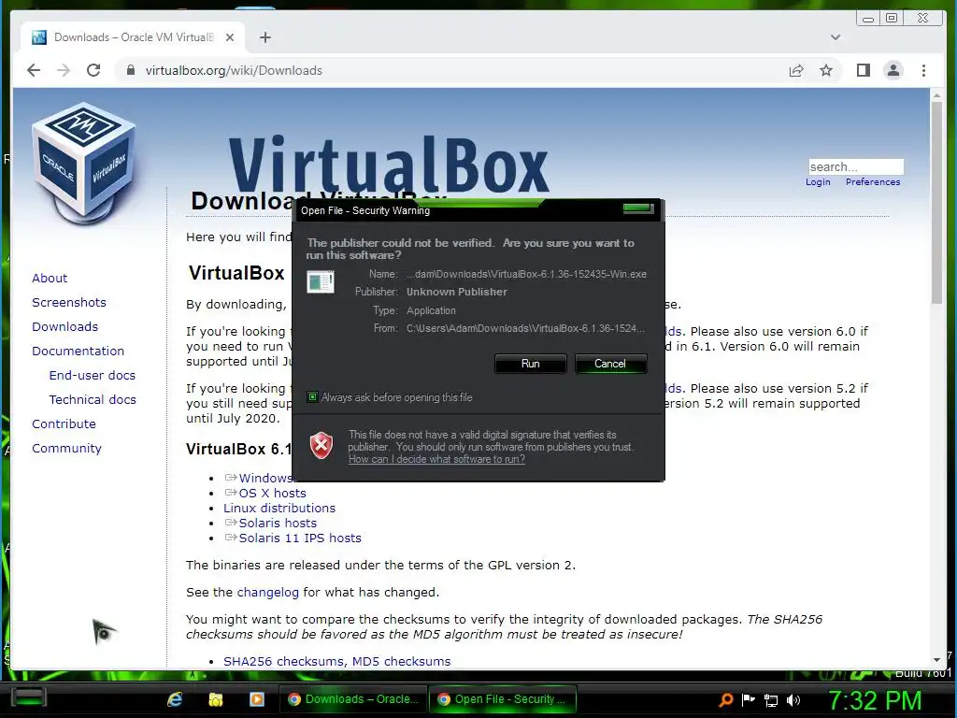Open the Preferences link
957x718 pixels.
(873, 182)
